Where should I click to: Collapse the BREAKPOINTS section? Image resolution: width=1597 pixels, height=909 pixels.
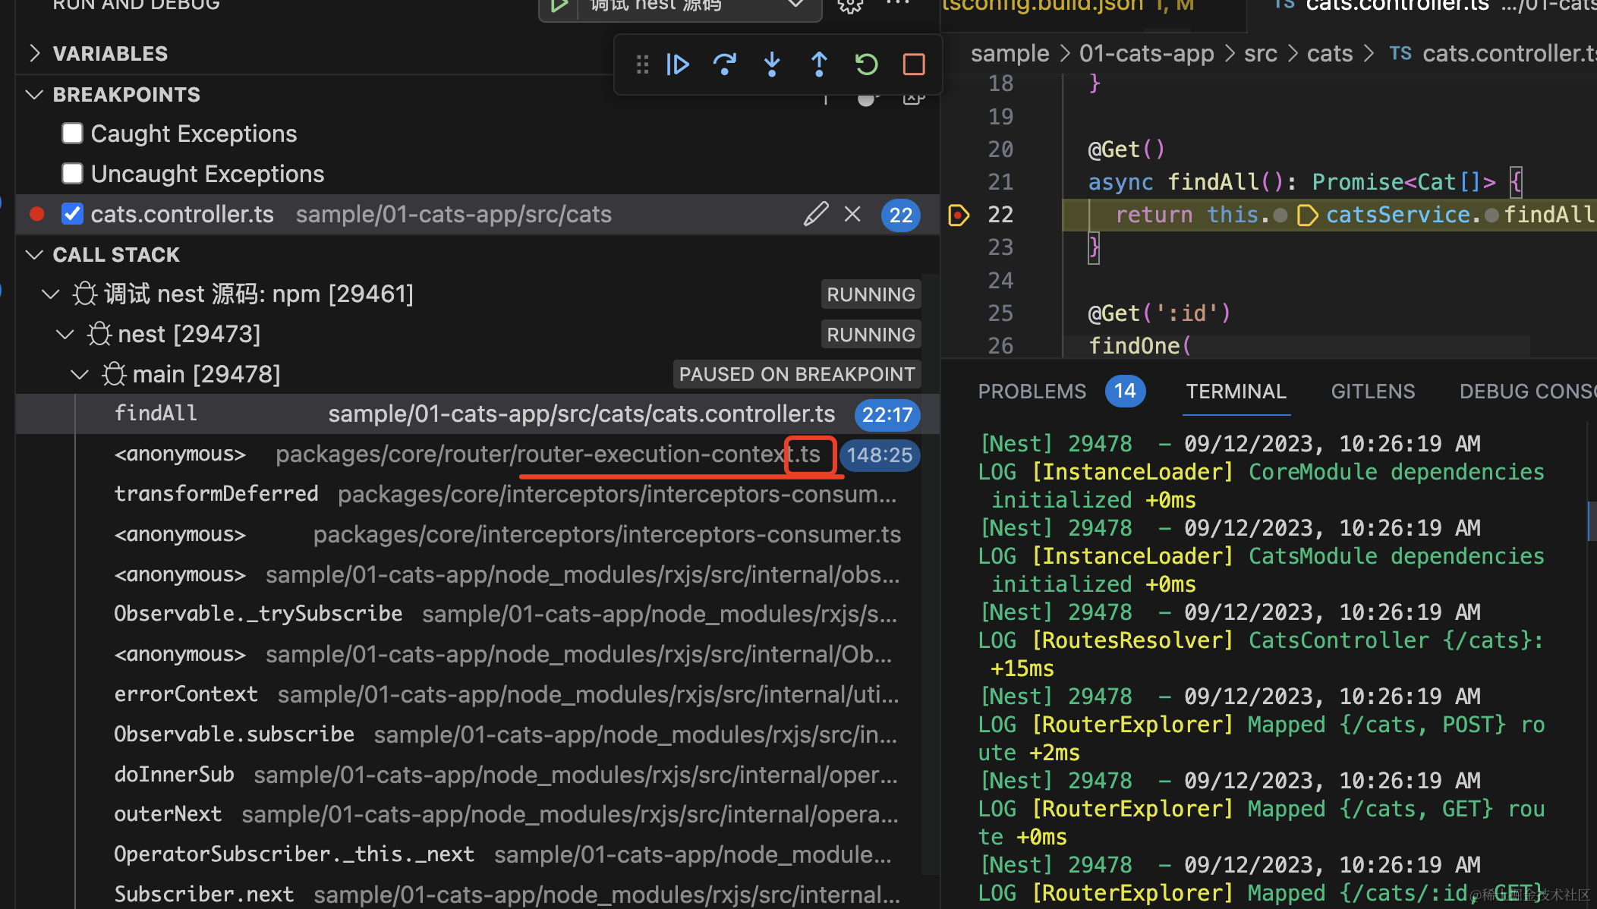[x=34, y=95]
